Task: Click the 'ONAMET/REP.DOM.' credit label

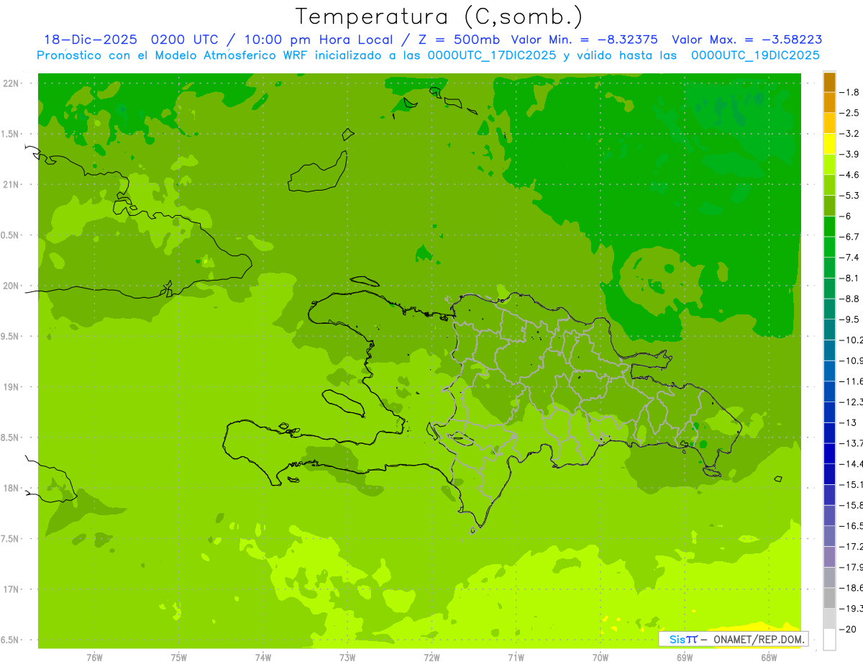Action: coord(759,639)
